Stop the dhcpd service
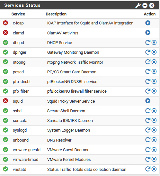160x176 pixels. pos(154,42)
